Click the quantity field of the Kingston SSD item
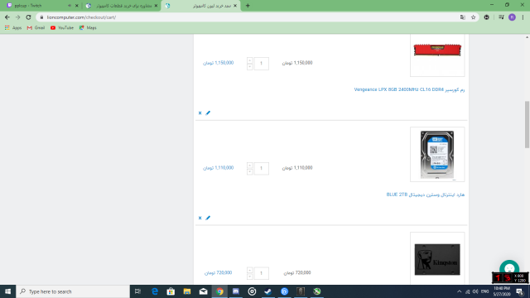The width and height of the screenshot is (530, 298). 262,273
